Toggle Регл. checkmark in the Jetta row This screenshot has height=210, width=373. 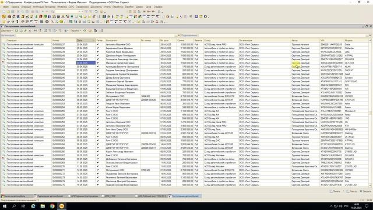[98, 52]
